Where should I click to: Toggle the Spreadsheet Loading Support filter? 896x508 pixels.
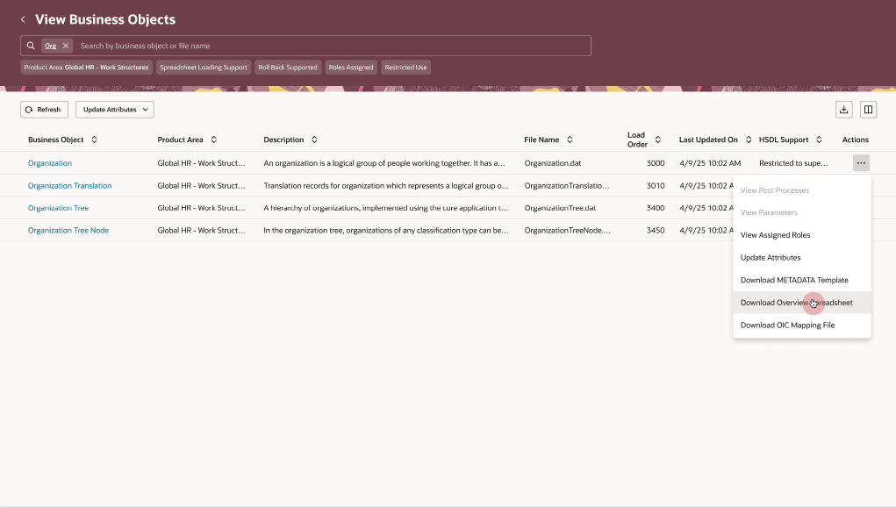click(x=204, y=67)
